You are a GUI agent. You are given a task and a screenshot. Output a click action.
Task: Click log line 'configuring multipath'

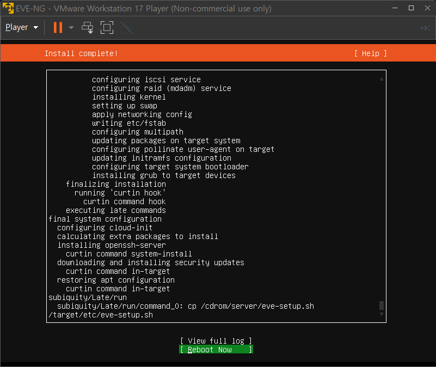click(x=138, y=132)
